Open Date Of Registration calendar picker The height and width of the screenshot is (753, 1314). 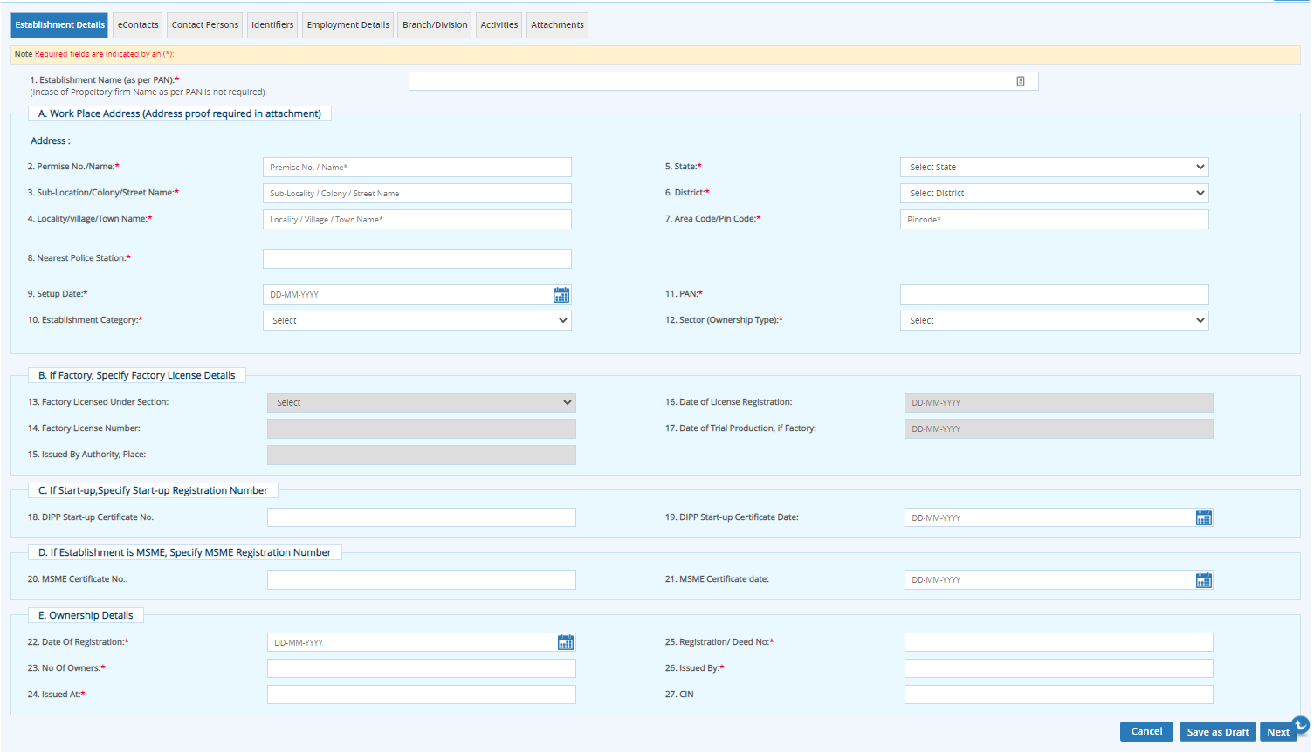coord(566,643)
